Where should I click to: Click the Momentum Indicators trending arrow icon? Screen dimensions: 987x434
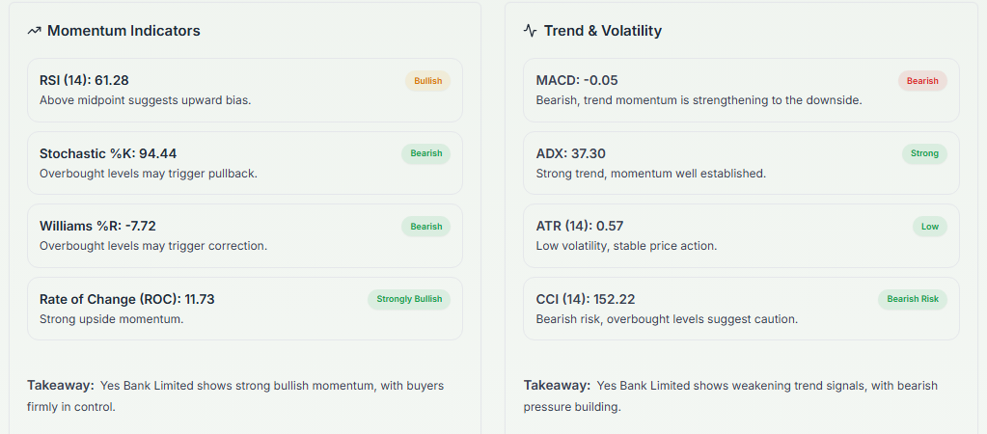(35, 31)
